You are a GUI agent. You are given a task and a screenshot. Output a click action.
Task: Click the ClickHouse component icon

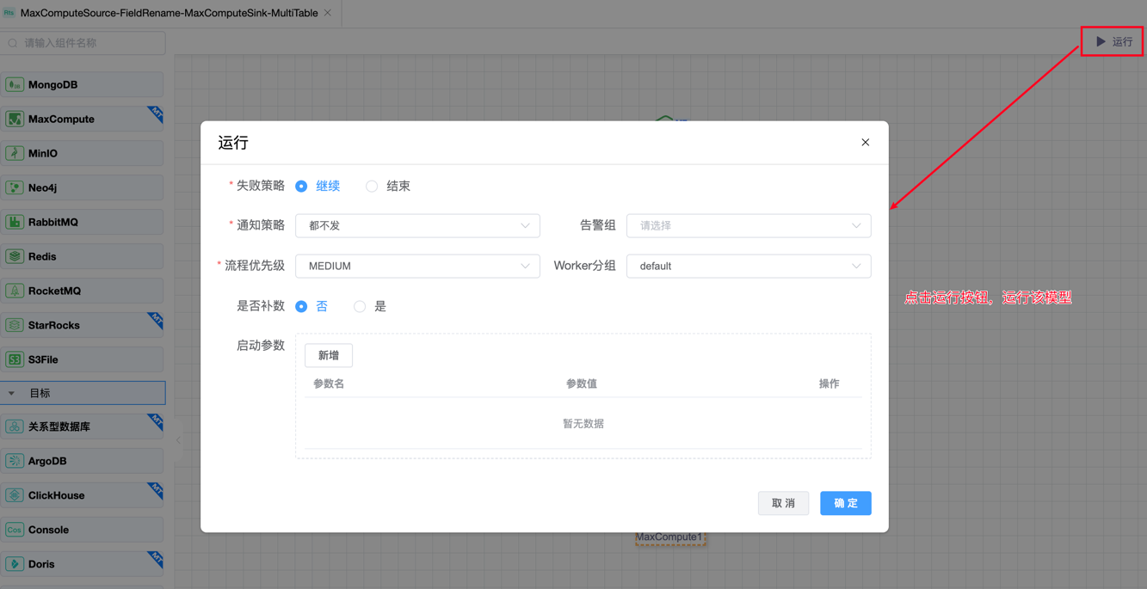15,495
